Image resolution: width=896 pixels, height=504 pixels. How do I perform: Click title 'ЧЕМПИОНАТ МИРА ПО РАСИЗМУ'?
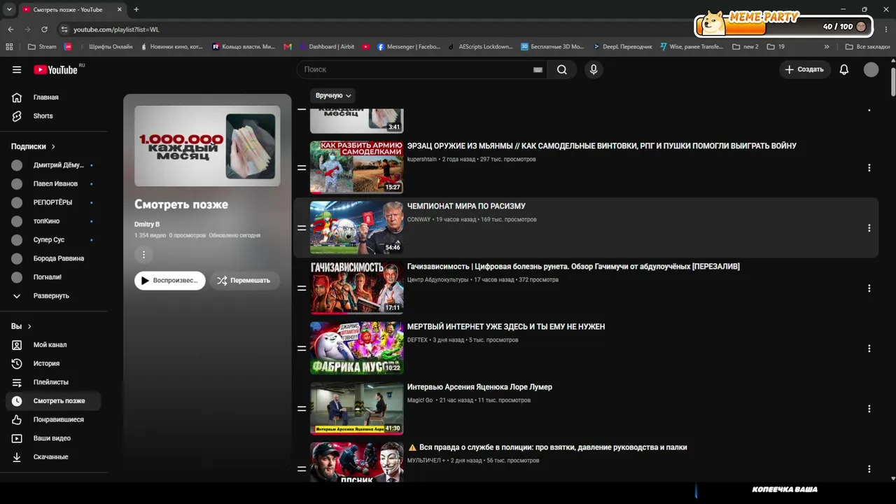click(x=466, y=206)
